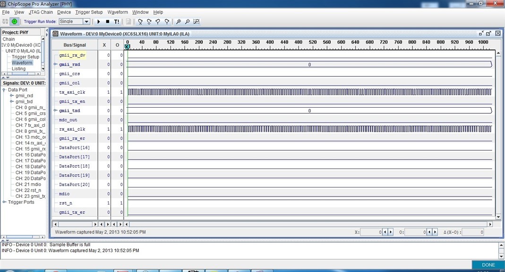Click the Zoom Out magnifier icon
The height and width of the screenshot is (272, 505).
pos(188,22)
